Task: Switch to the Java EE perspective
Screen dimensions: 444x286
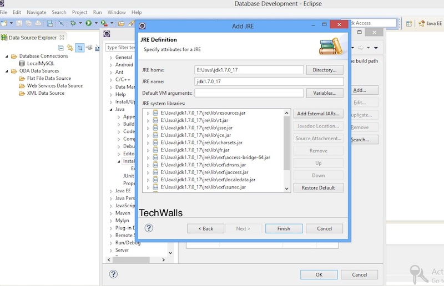Action: point(431,23)
